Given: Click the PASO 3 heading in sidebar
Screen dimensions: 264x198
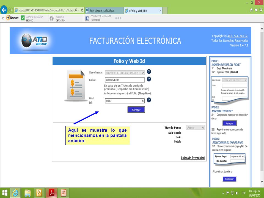Looking at the screenshot, I should [x=216, y=139].
